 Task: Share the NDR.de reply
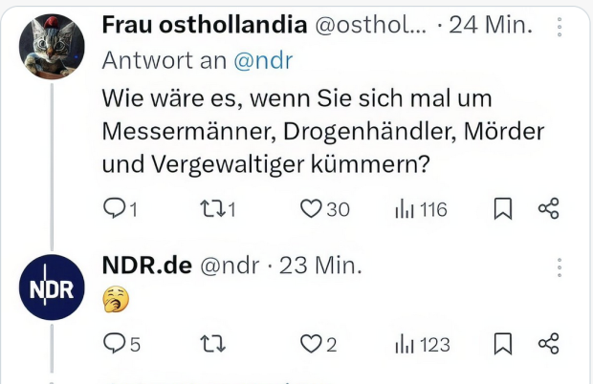click(549, 344)
